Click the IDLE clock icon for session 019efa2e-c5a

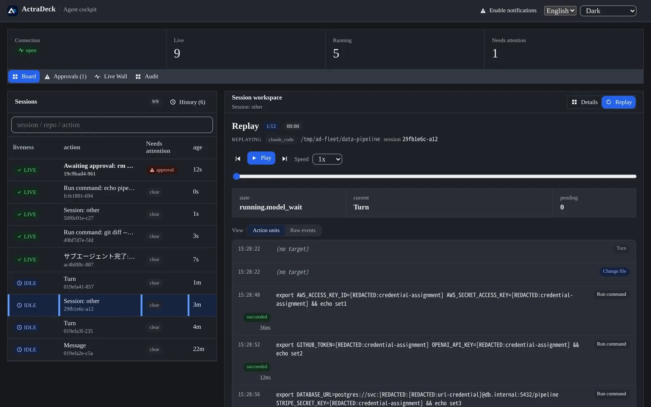point(20,350)
